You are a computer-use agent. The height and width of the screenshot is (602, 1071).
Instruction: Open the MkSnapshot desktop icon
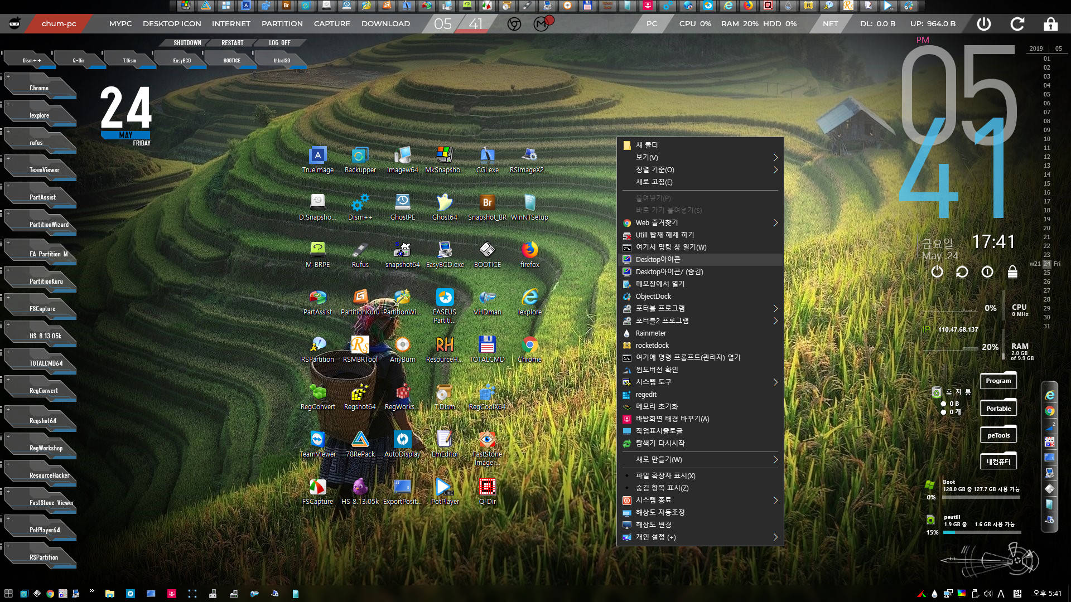(445, 160)
